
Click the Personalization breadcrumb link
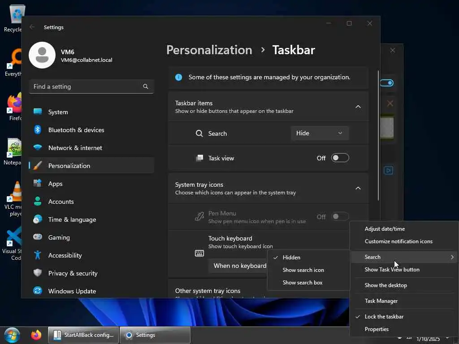click(x=209, y=50)
